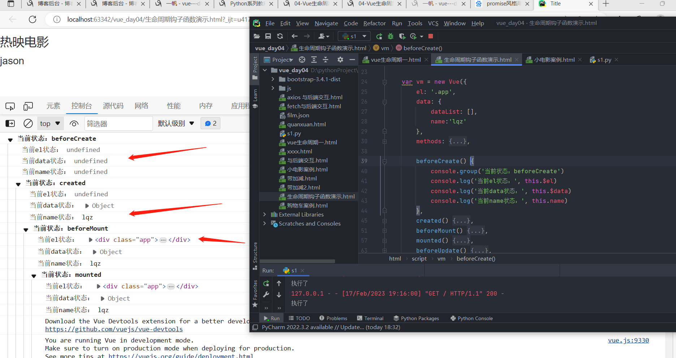Open the File menu in PyCharm

(270, 23)
